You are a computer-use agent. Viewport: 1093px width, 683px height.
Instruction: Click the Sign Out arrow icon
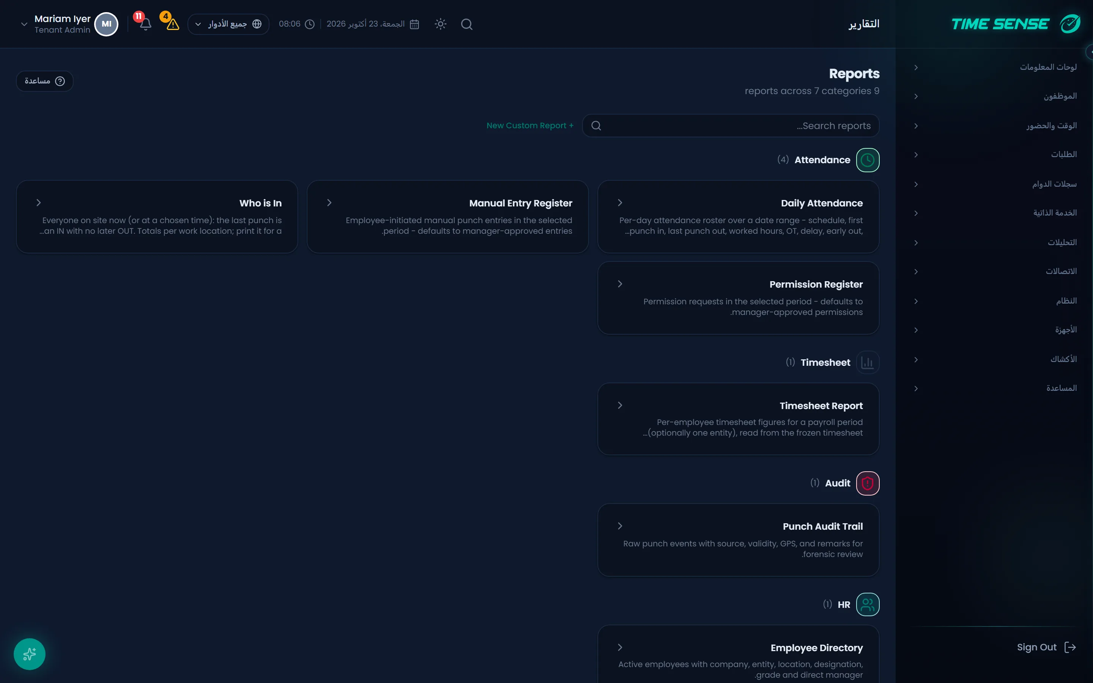pos(1070,647)
